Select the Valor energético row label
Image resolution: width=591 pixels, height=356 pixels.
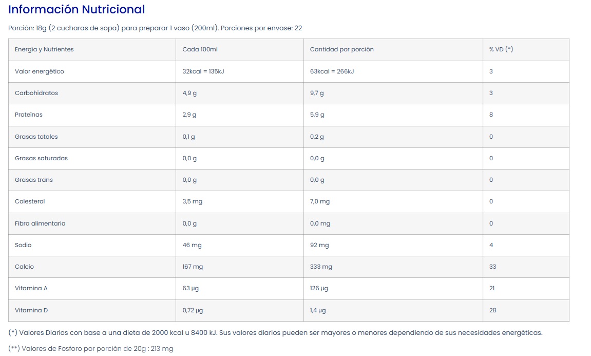[40, 71]
